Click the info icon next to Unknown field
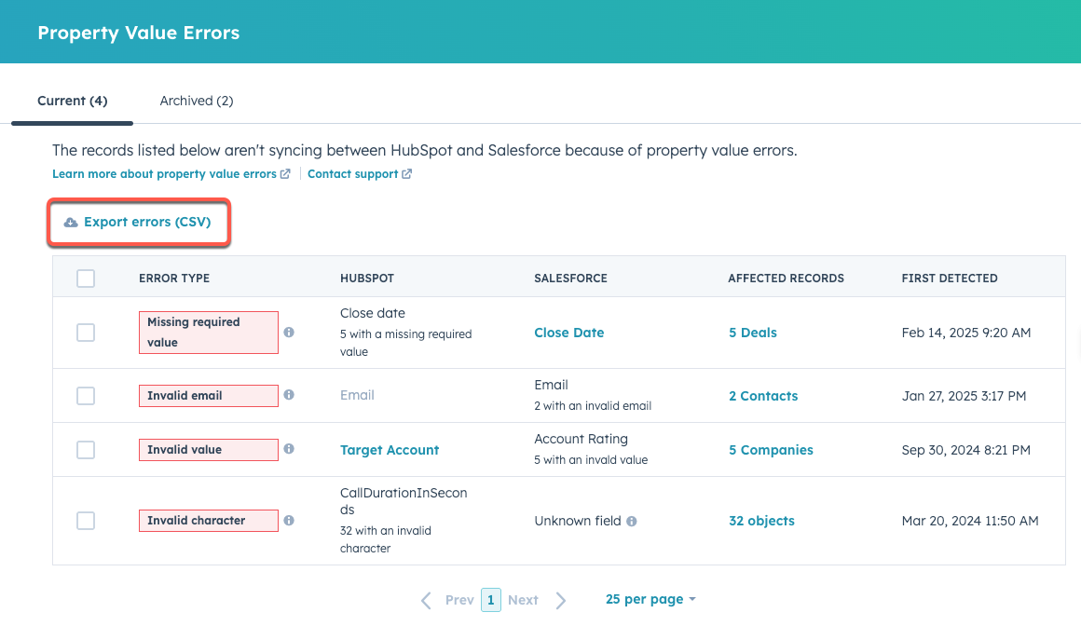The width and height of the screenshot is (1081, 626). pos(633,521)
